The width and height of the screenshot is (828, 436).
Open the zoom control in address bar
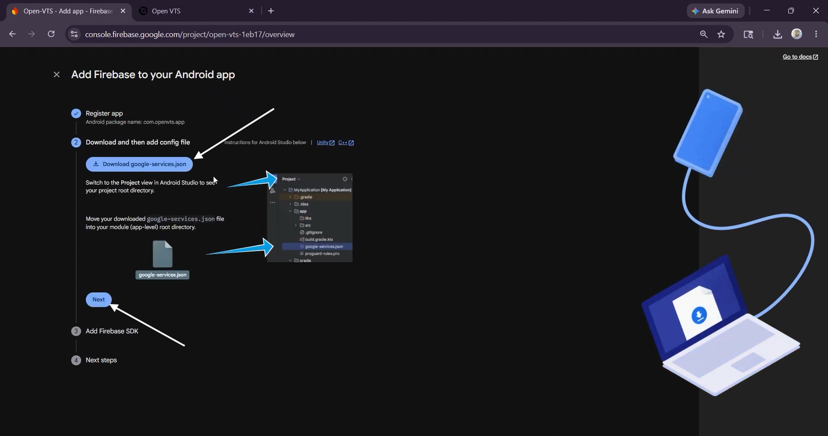click(704, 34)
